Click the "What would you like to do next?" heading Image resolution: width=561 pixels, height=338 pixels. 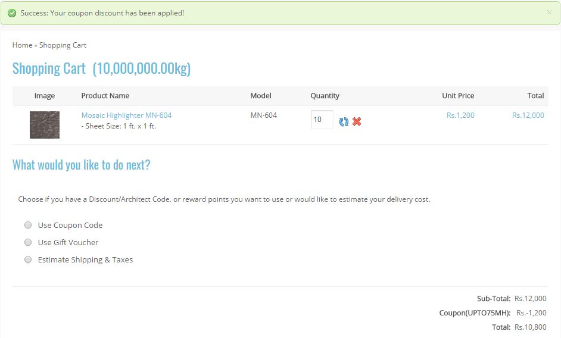pyautogui.click(x=81, y=165)
